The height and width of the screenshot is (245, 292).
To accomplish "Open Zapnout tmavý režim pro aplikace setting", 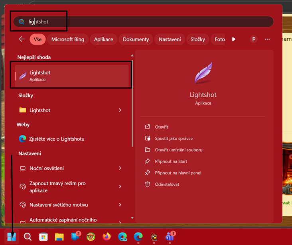I will pyautogui.click(x=72, y=186).
